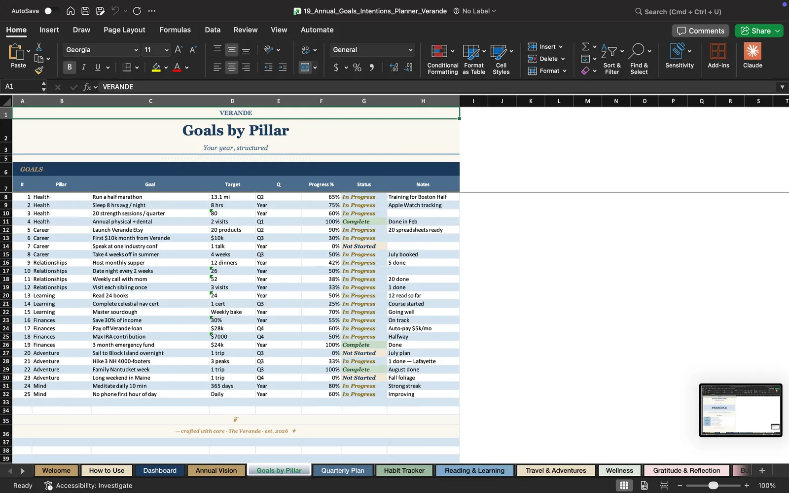Open the Comments button
Screen dimensions: 789x493
pyautogui.click(x=701, y=31)
